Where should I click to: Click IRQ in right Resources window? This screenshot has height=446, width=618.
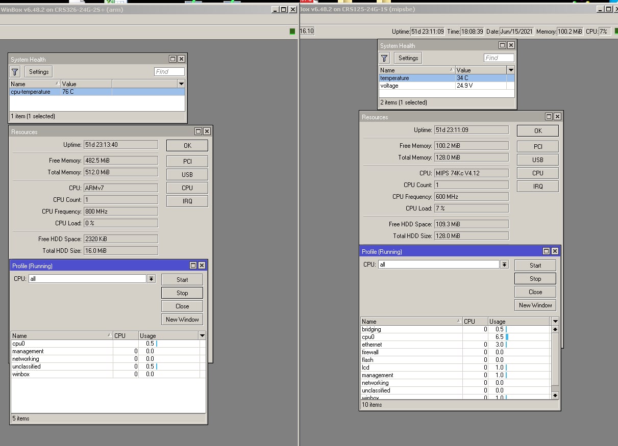[538, 186]
